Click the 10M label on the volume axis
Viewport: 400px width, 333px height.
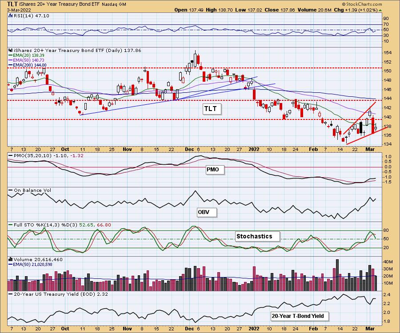(x=388, y=283)
